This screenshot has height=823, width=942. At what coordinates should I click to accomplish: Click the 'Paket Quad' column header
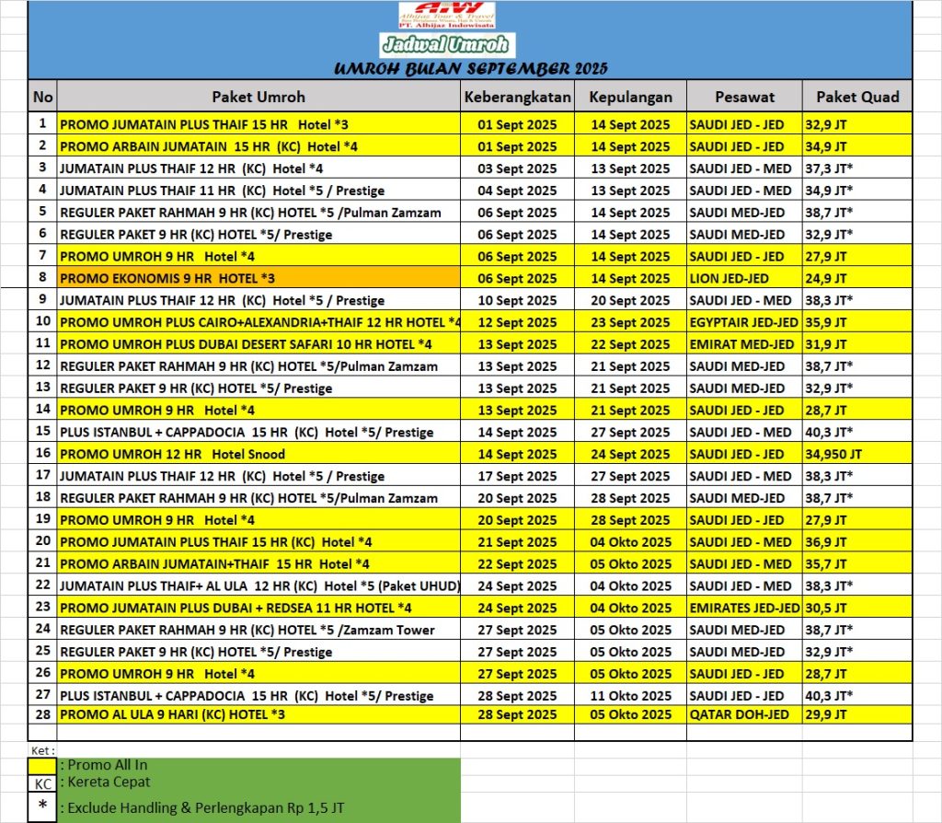coord(857,97)
